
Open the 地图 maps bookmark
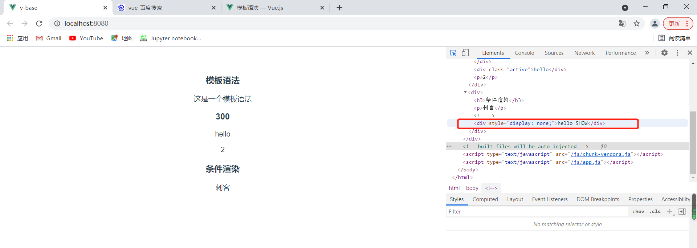click(x=122, y=38)
